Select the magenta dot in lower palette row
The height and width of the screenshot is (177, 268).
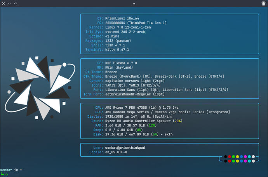pyautogui.click(x=245, y=161)
